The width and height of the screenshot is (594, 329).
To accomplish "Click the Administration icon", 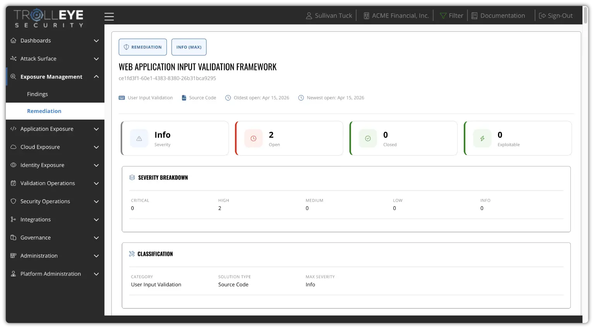I will (x=13, y=255).
